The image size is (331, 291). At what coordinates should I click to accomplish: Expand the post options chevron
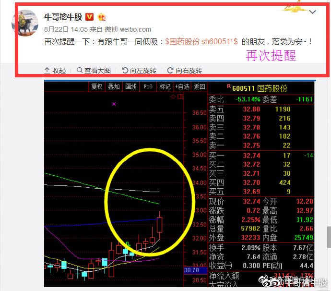pyautogui.click(x=312, y=12)
